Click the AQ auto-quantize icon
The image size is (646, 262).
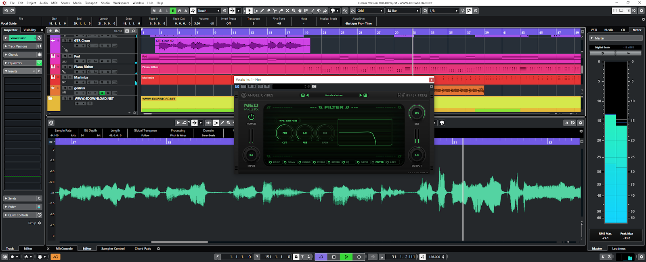point(56,257)
